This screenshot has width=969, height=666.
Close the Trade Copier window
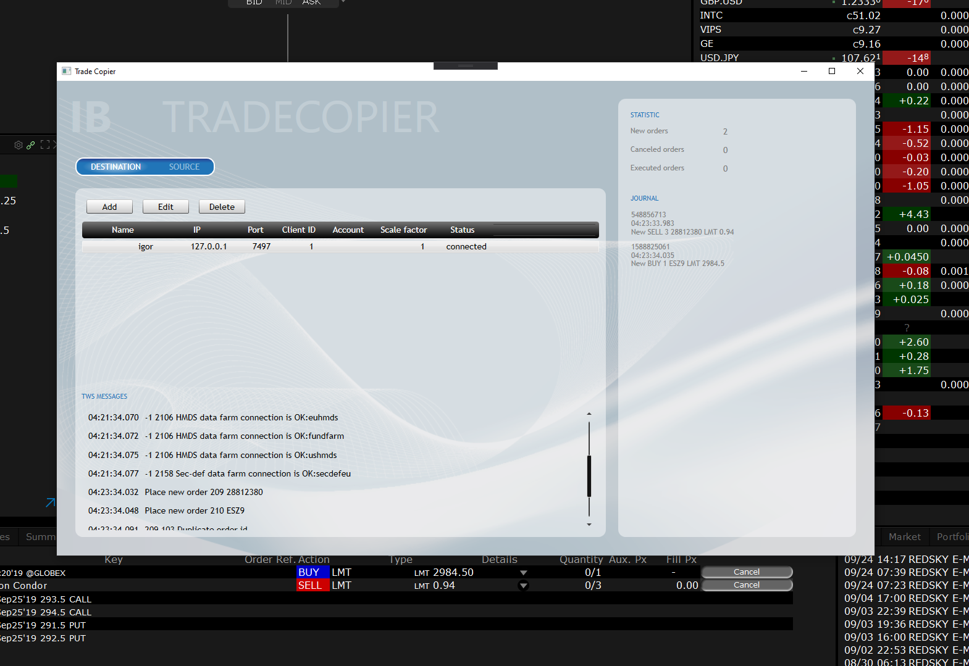pos(860,71)
